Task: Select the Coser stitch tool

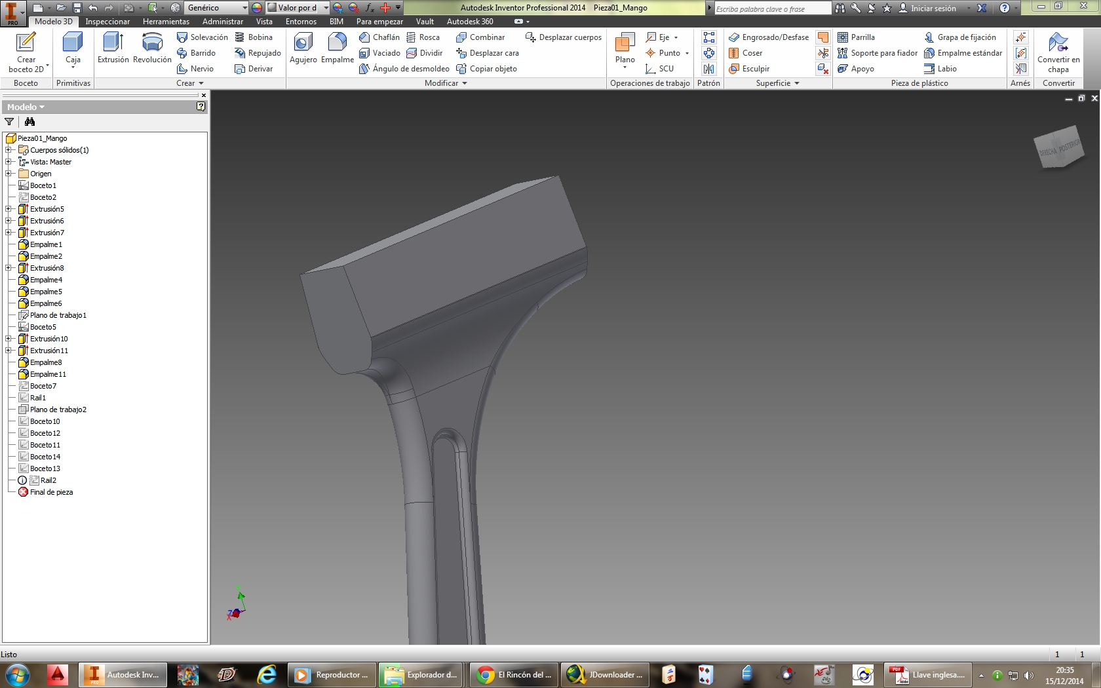Action: (x=746, y=53)
